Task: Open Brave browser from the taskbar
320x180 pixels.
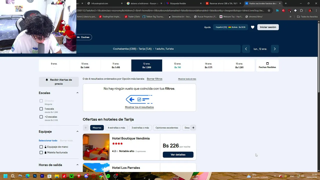Action: pyautogui.click(x=79, y=176)
